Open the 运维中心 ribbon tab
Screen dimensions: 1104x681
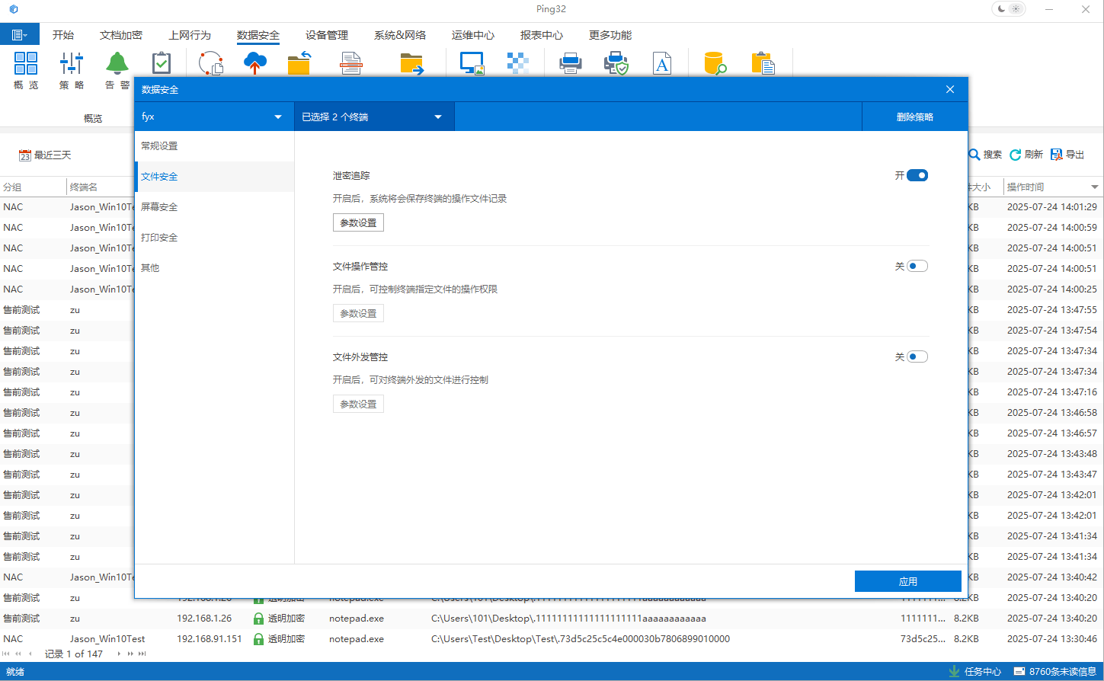475,34
